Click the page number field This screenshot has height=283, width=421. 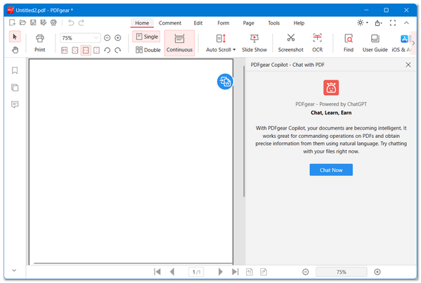tap(196, 272)
